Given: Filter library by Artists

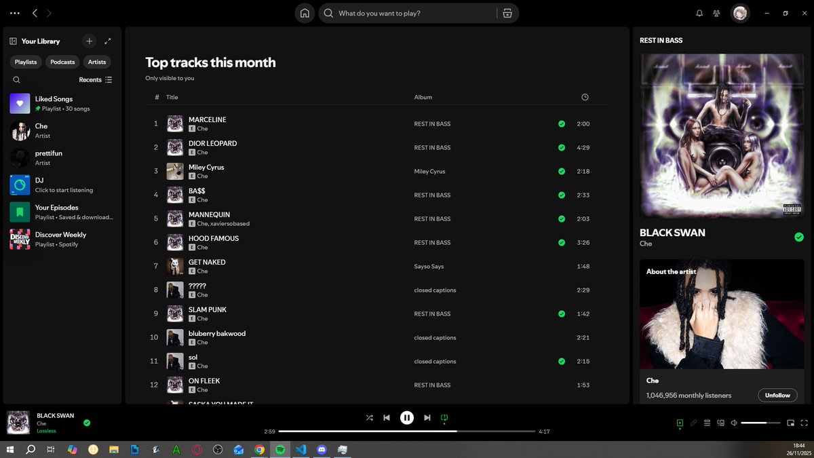Looking at the screenshot, I should [x=97, y=62].
